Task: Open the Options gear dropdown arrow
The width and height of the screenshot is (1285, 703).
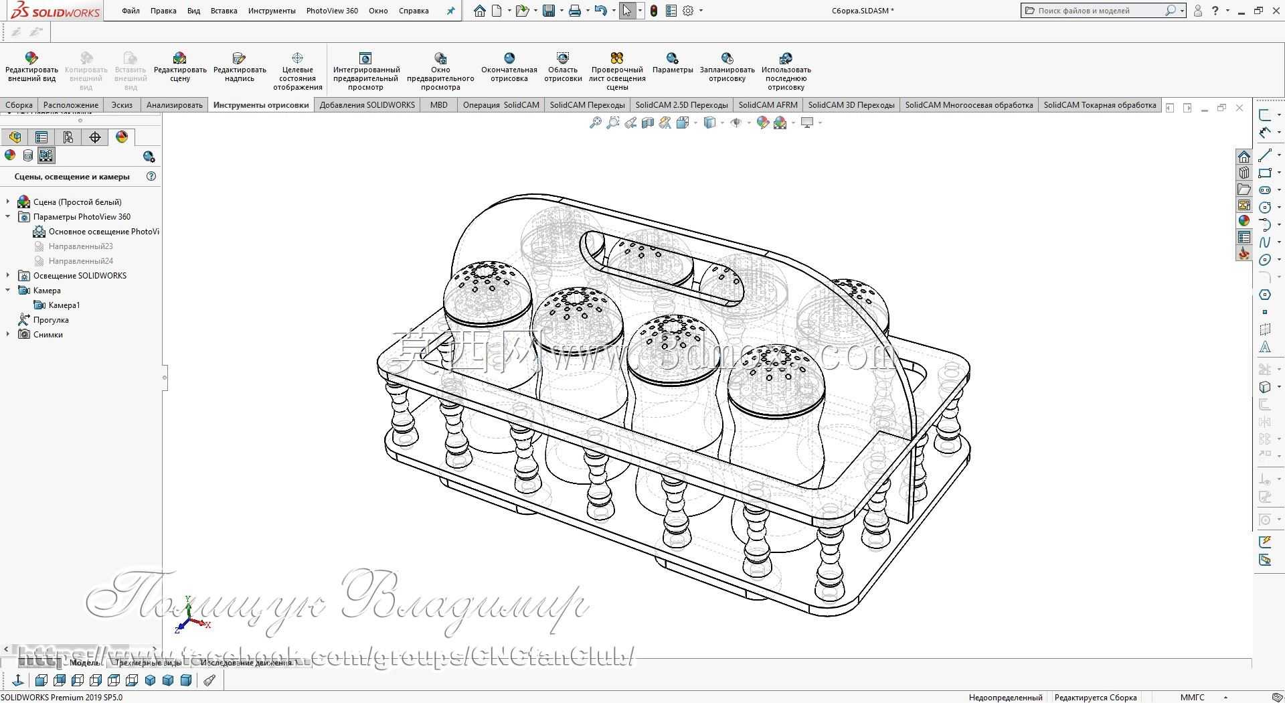Action: [x=701, y=11]
